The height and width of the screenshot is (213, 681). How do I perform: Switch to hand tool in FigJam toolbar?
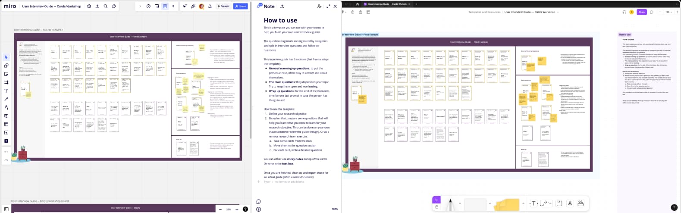[436, 207]
